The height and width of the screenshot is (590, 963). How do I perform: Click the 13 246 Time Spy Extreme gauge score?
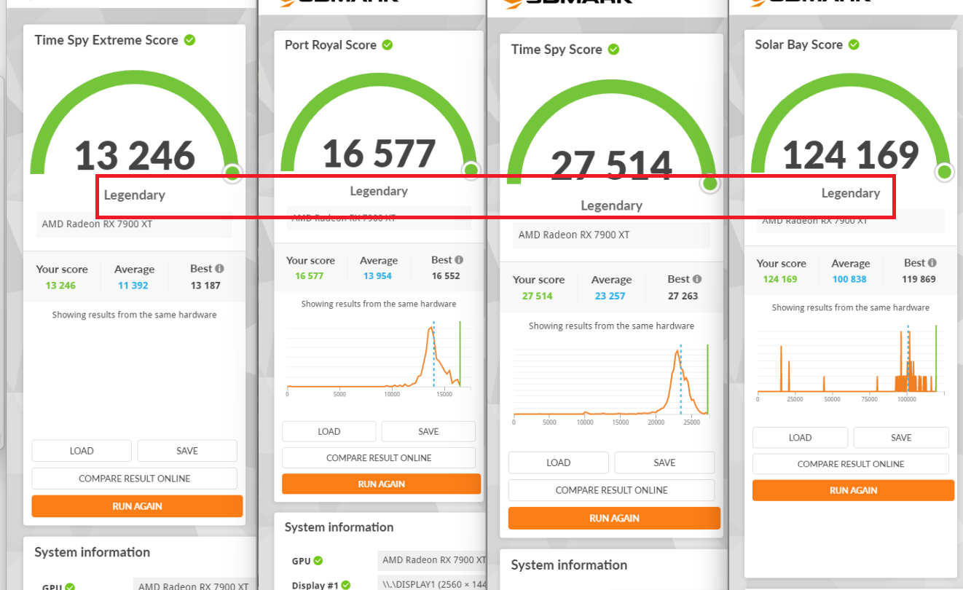(x=135, y=155)
